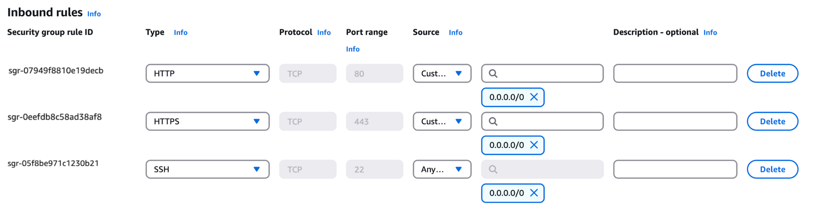Screen dimensions: 816x213
Task: Remove the 0.0.0.0/0 source from SSH rule
Action: tap(534, 193)
